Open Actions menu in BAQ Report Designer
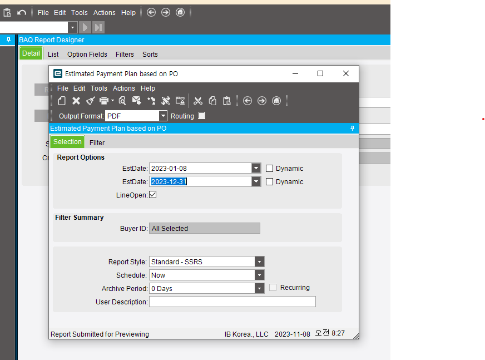The height and width of the screenshot is (360, 485). [x=105, y=13]
